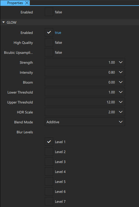Viewport: 139px width, 207px height.
Task: Click the 'false' text beside High Quality
Action: pos(58,42)
